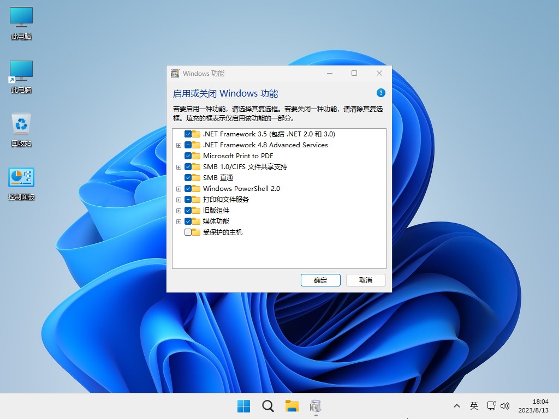Enable the 受保护的主机 checkbox
The height and width of the screenshot is (419, 559).
click(188, 232)
